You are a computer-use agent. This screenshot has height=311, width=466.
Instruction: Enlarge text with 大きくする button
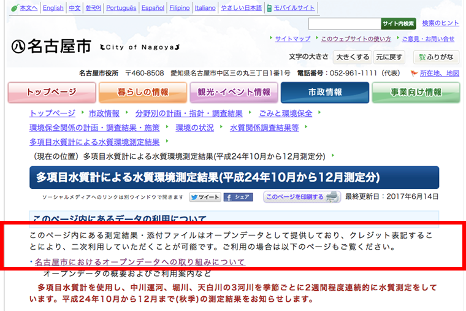pyautogui.click(x=352, y=57)
